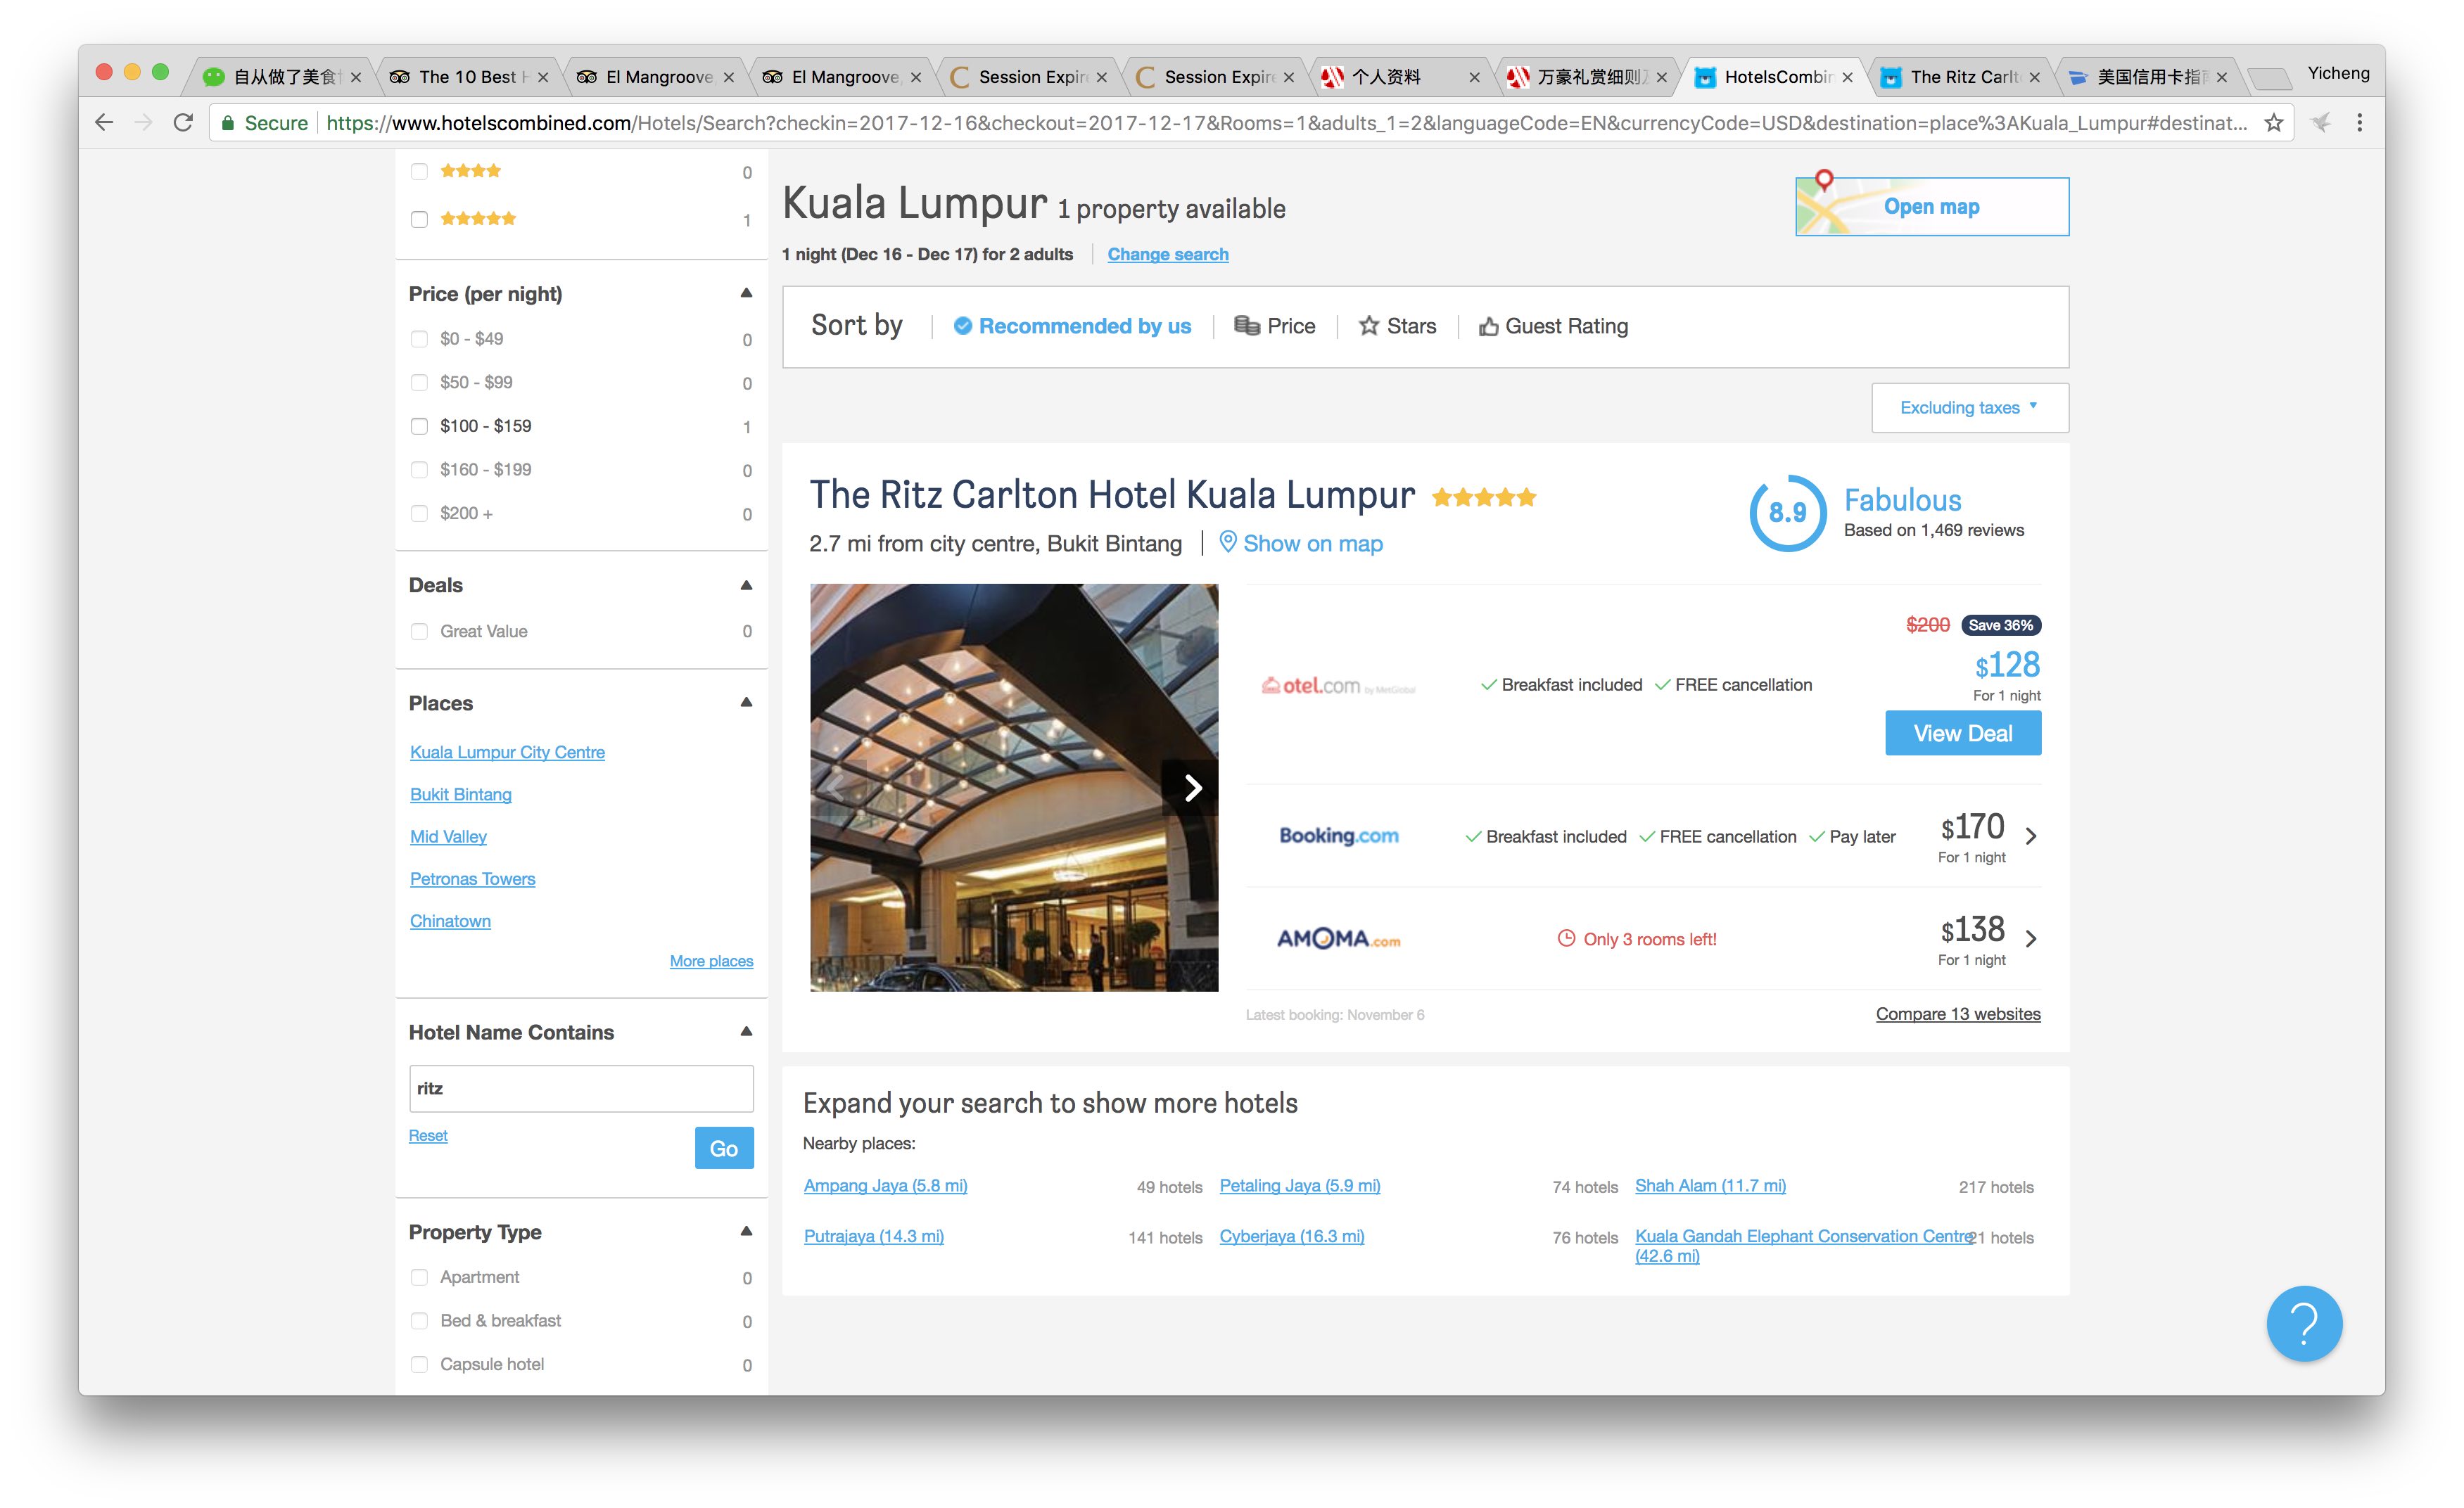Go back with browser back arrow
The height and width of the screenshot is (1508, 2464).
click(x=104, y=123)
